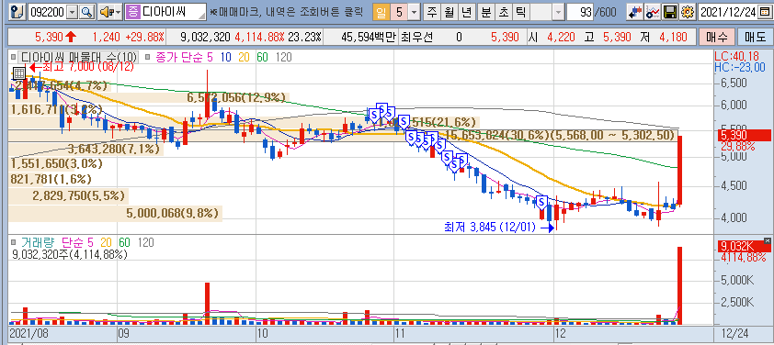
Task: Switch to 년 yearly chart
Action: point(466,12)
